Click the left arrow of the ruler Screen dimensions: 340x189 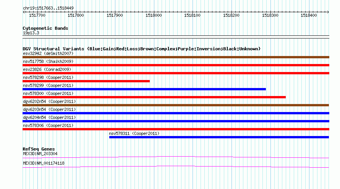24,12
